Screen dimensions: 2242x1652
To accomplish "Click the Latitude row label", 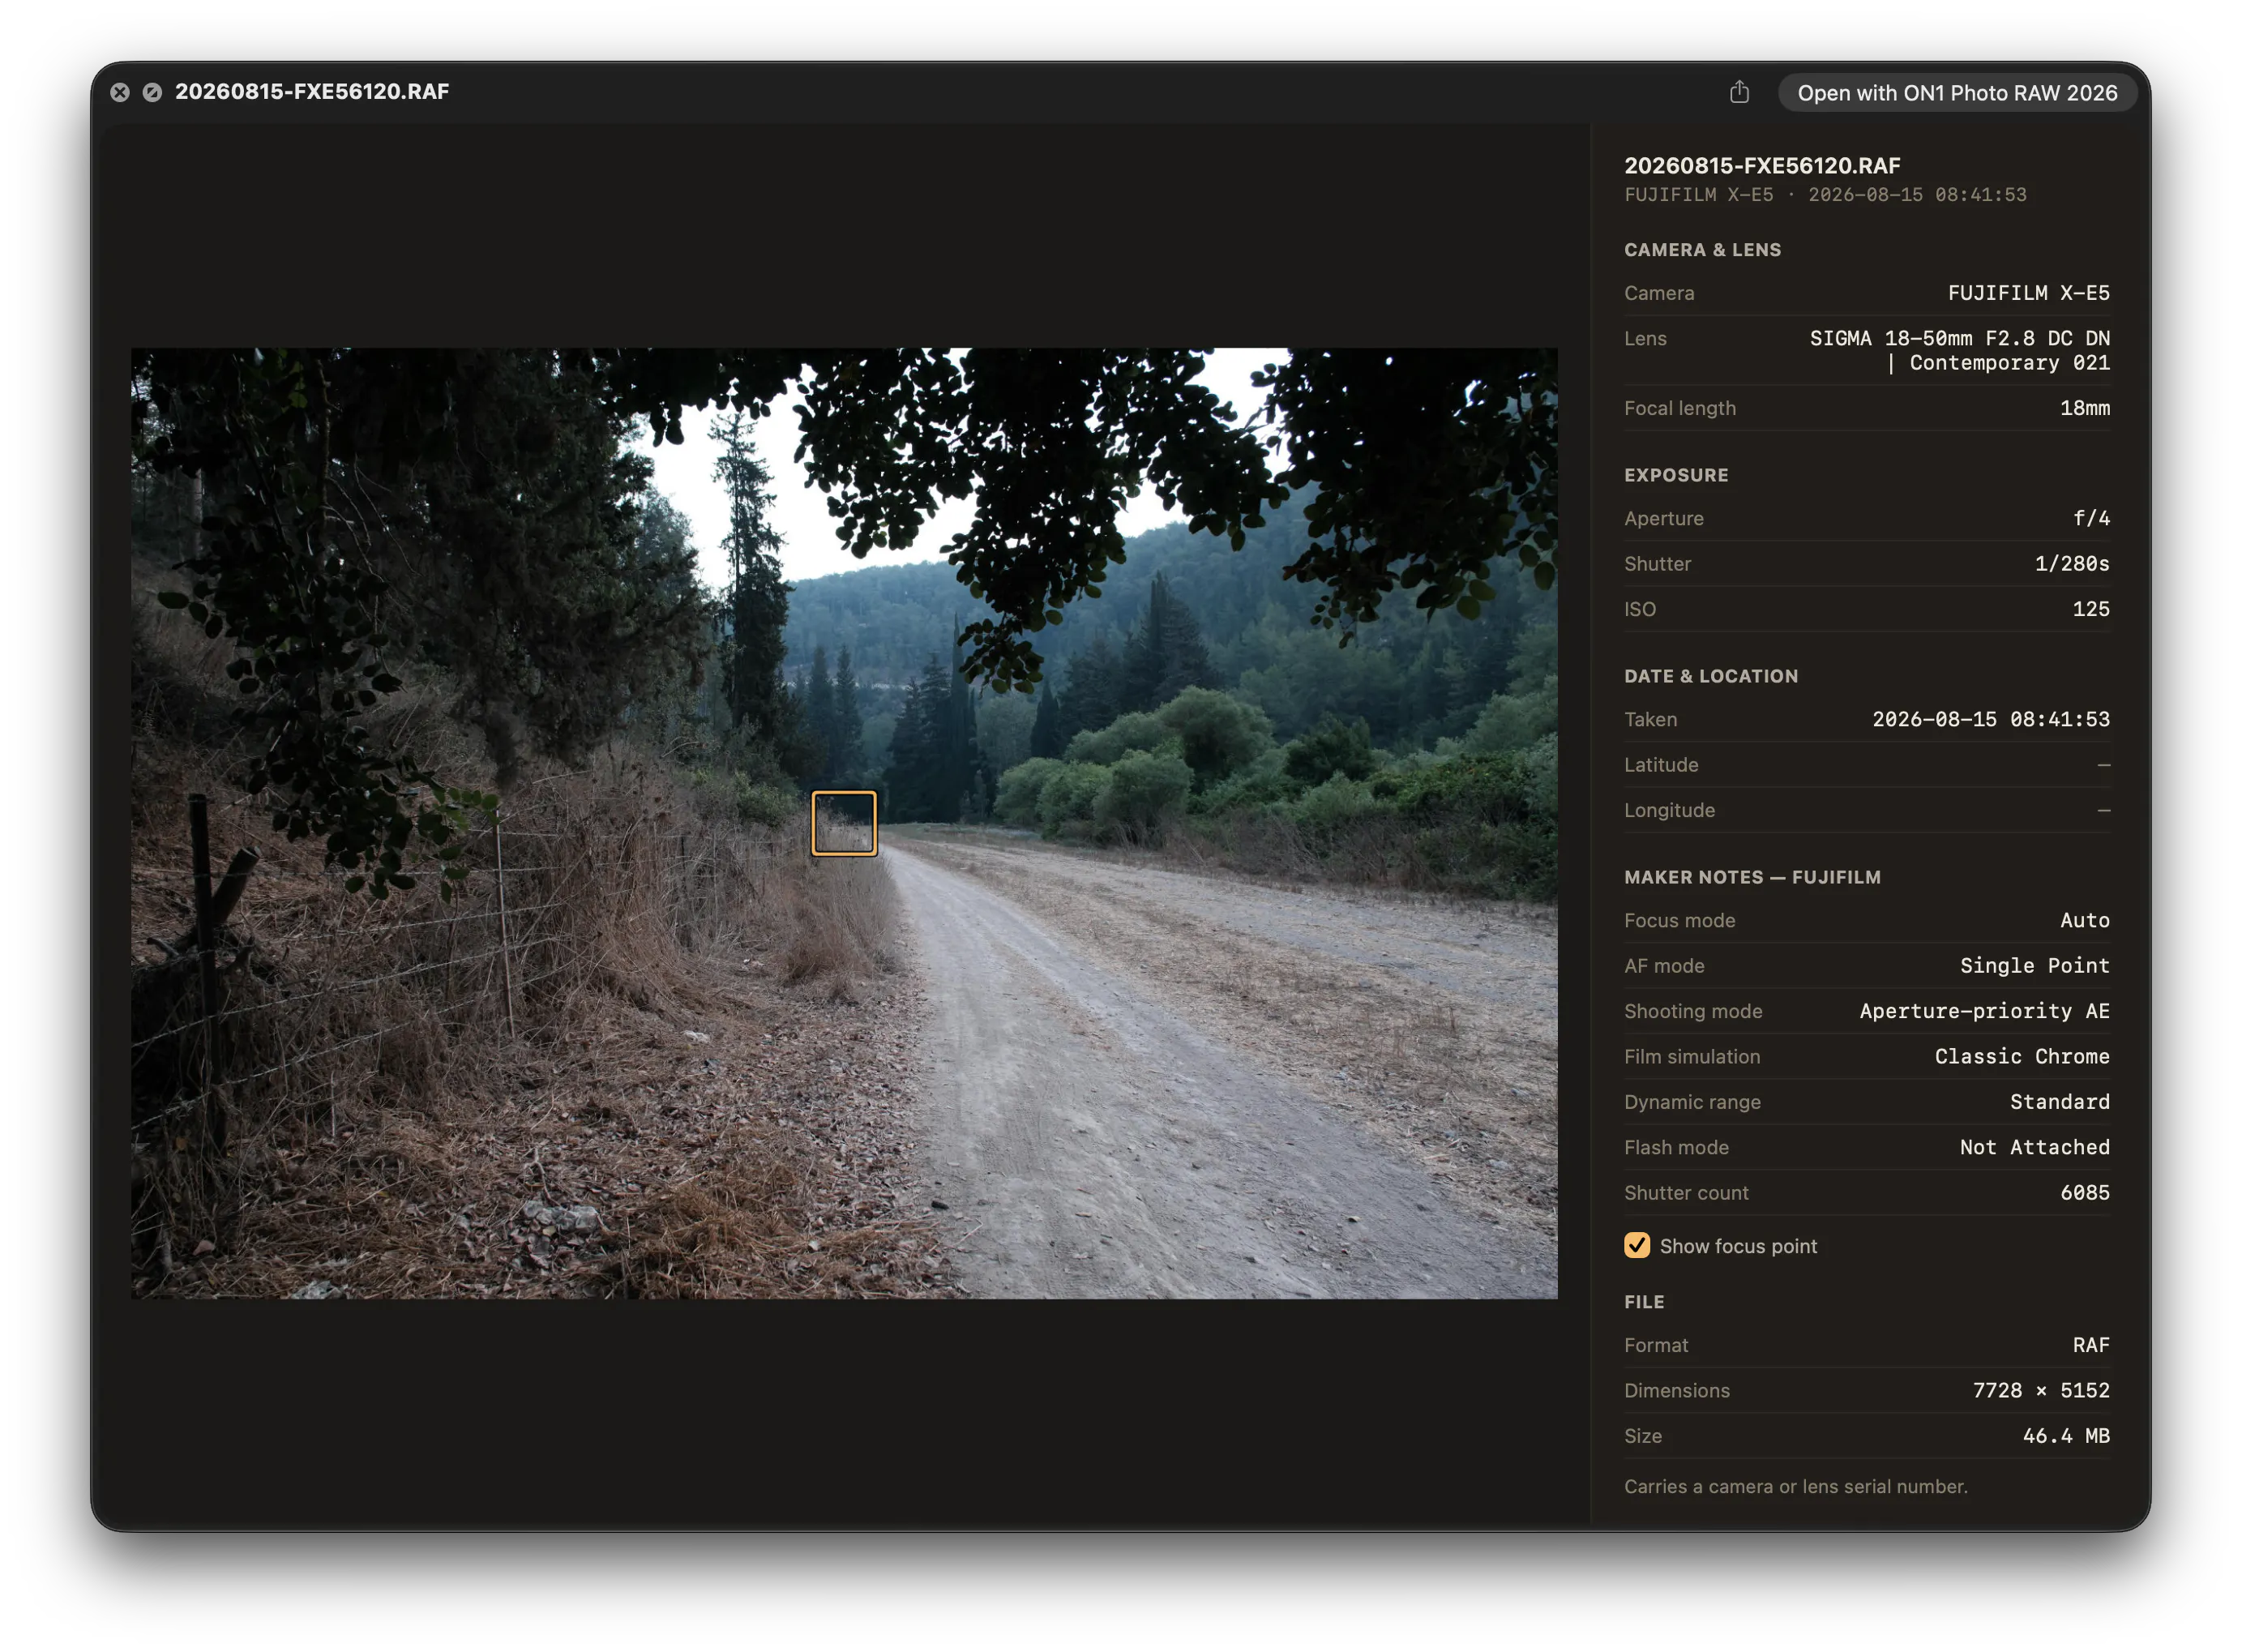I will click(x=1660, y=764).
